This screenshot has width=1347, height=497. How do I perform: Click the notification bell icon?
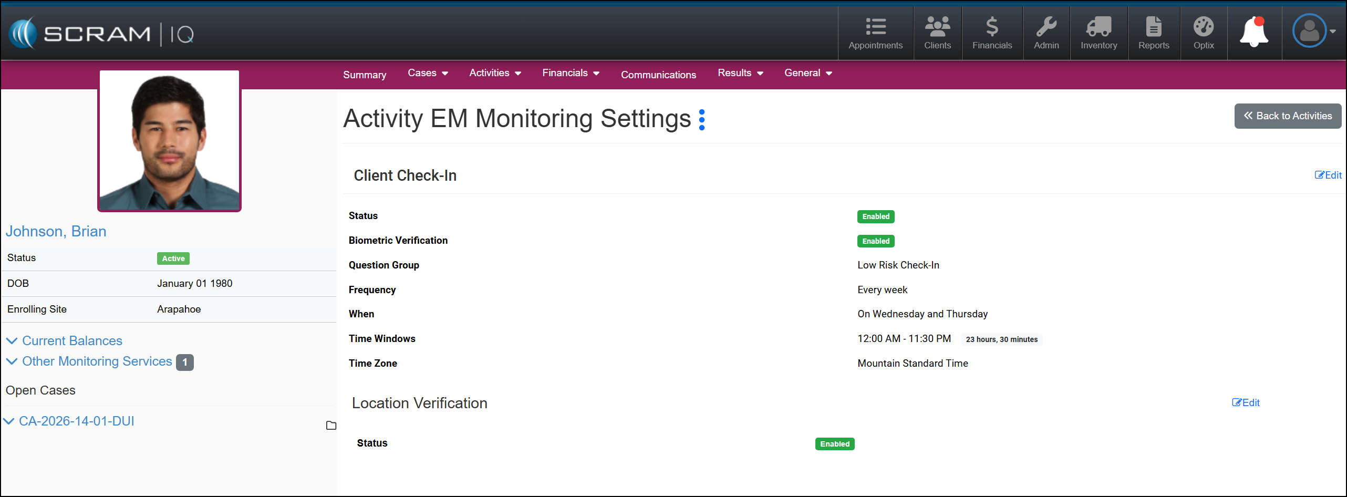[1254, 32]
